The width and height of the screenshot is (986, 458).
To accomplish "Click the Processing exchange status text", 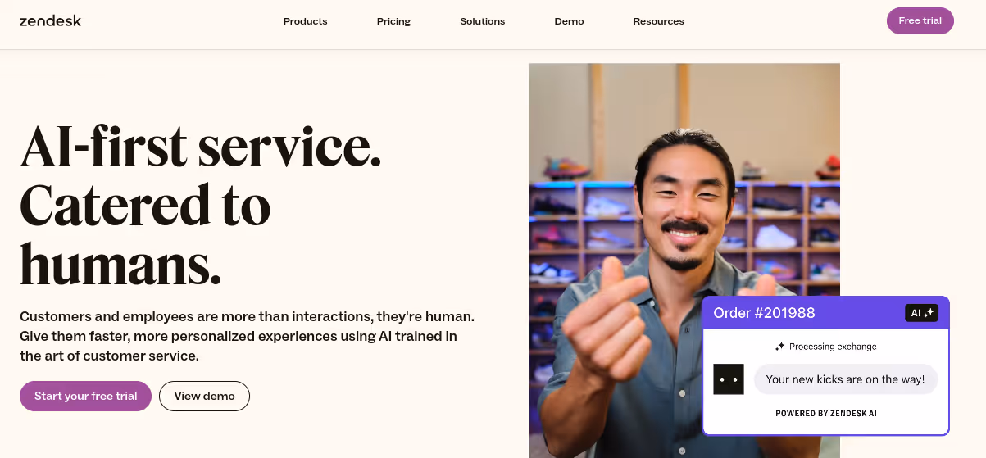I will coord(833,347).
